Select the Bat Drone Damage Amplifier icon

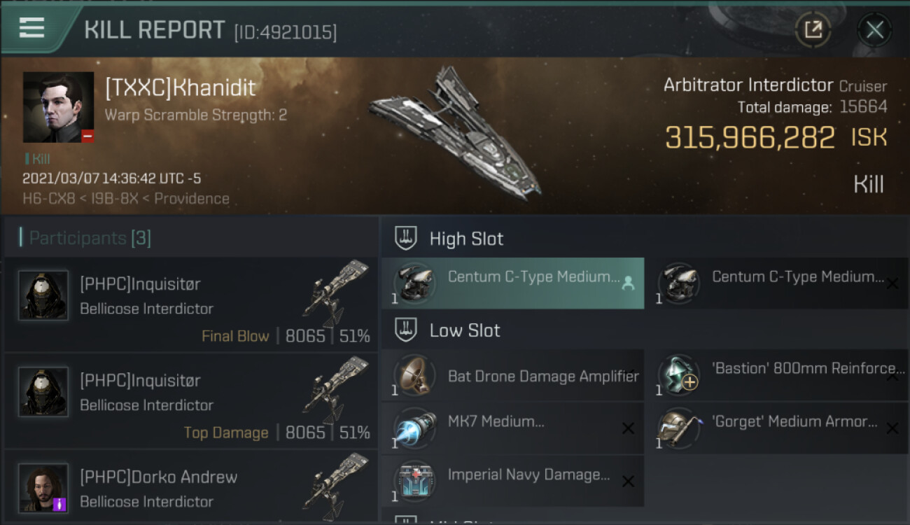tap(414, 377)
